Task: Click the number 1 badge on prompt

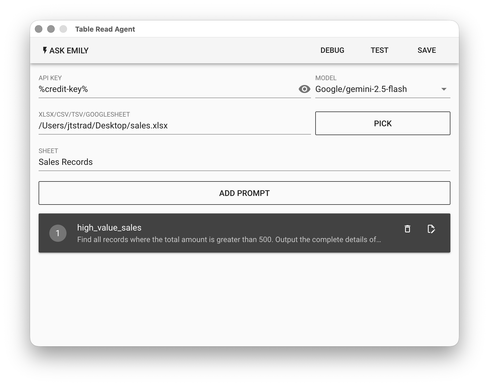Action: [x=58, y=233]
